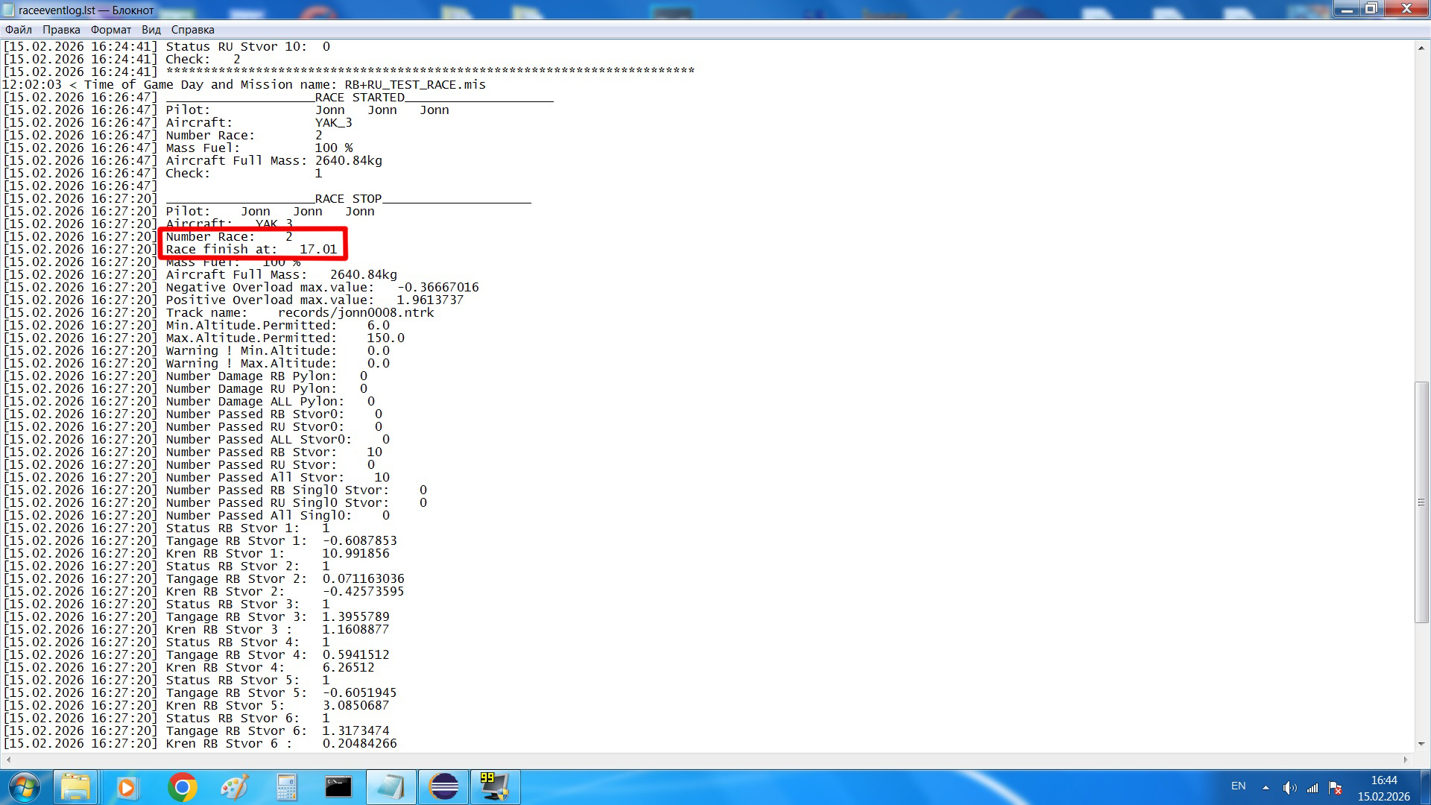Open the Файл menu
The height and width of the screenshot is (805, 1431).
tap(19, 30)
